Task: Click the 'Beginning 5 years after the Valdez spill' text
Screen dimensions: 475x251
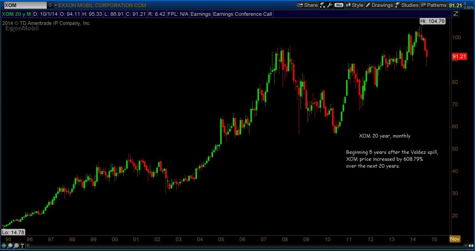Action: 392,152
